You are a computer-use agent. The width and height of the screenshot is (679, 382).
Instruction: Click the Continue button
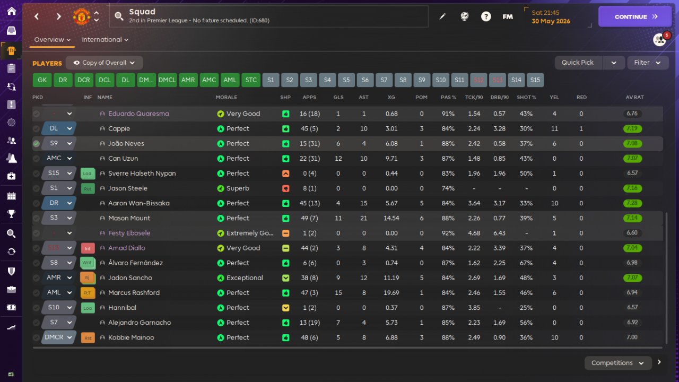(x=635, y=16)
